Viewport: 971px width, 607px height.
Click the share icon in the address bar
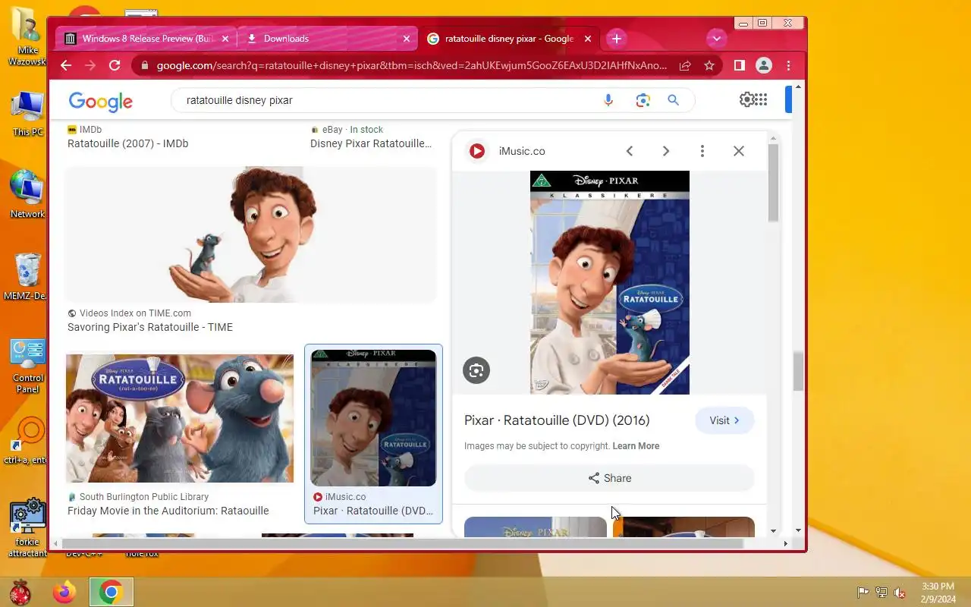(x=685, y=66)
